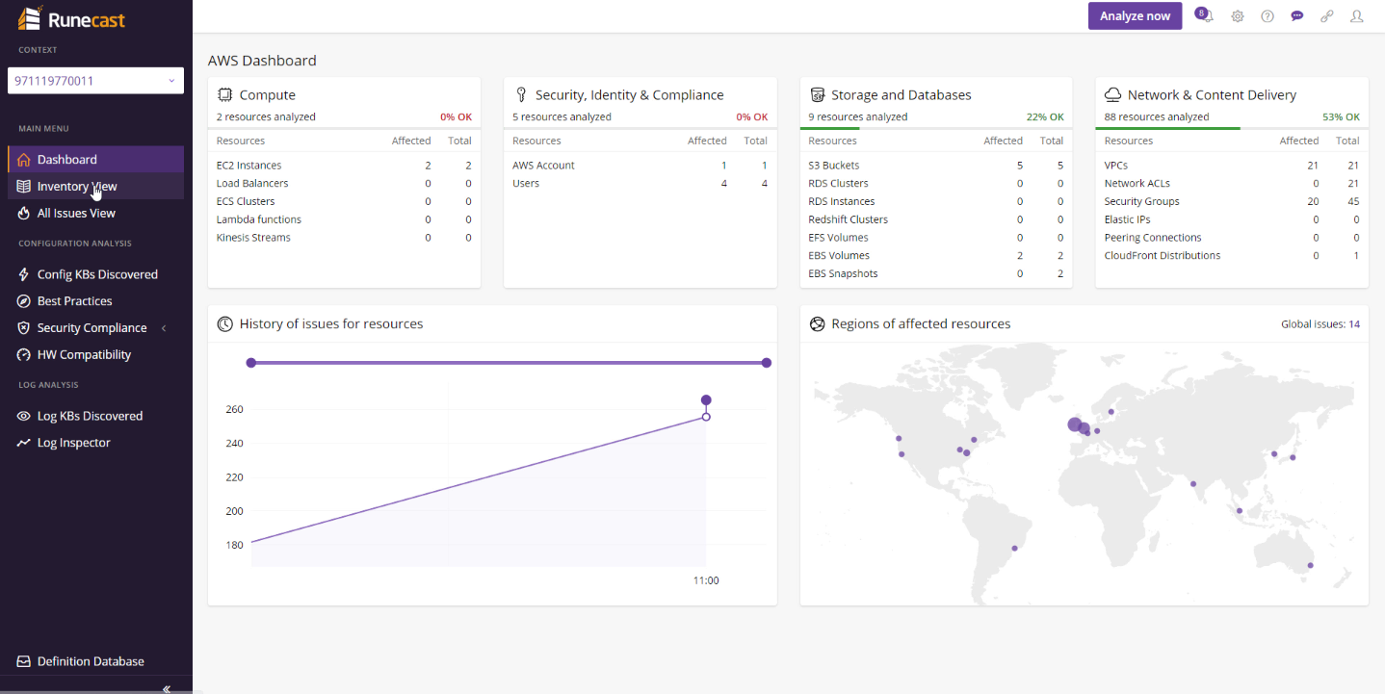Click the compass icon beside Best Practices

[24, 301]
